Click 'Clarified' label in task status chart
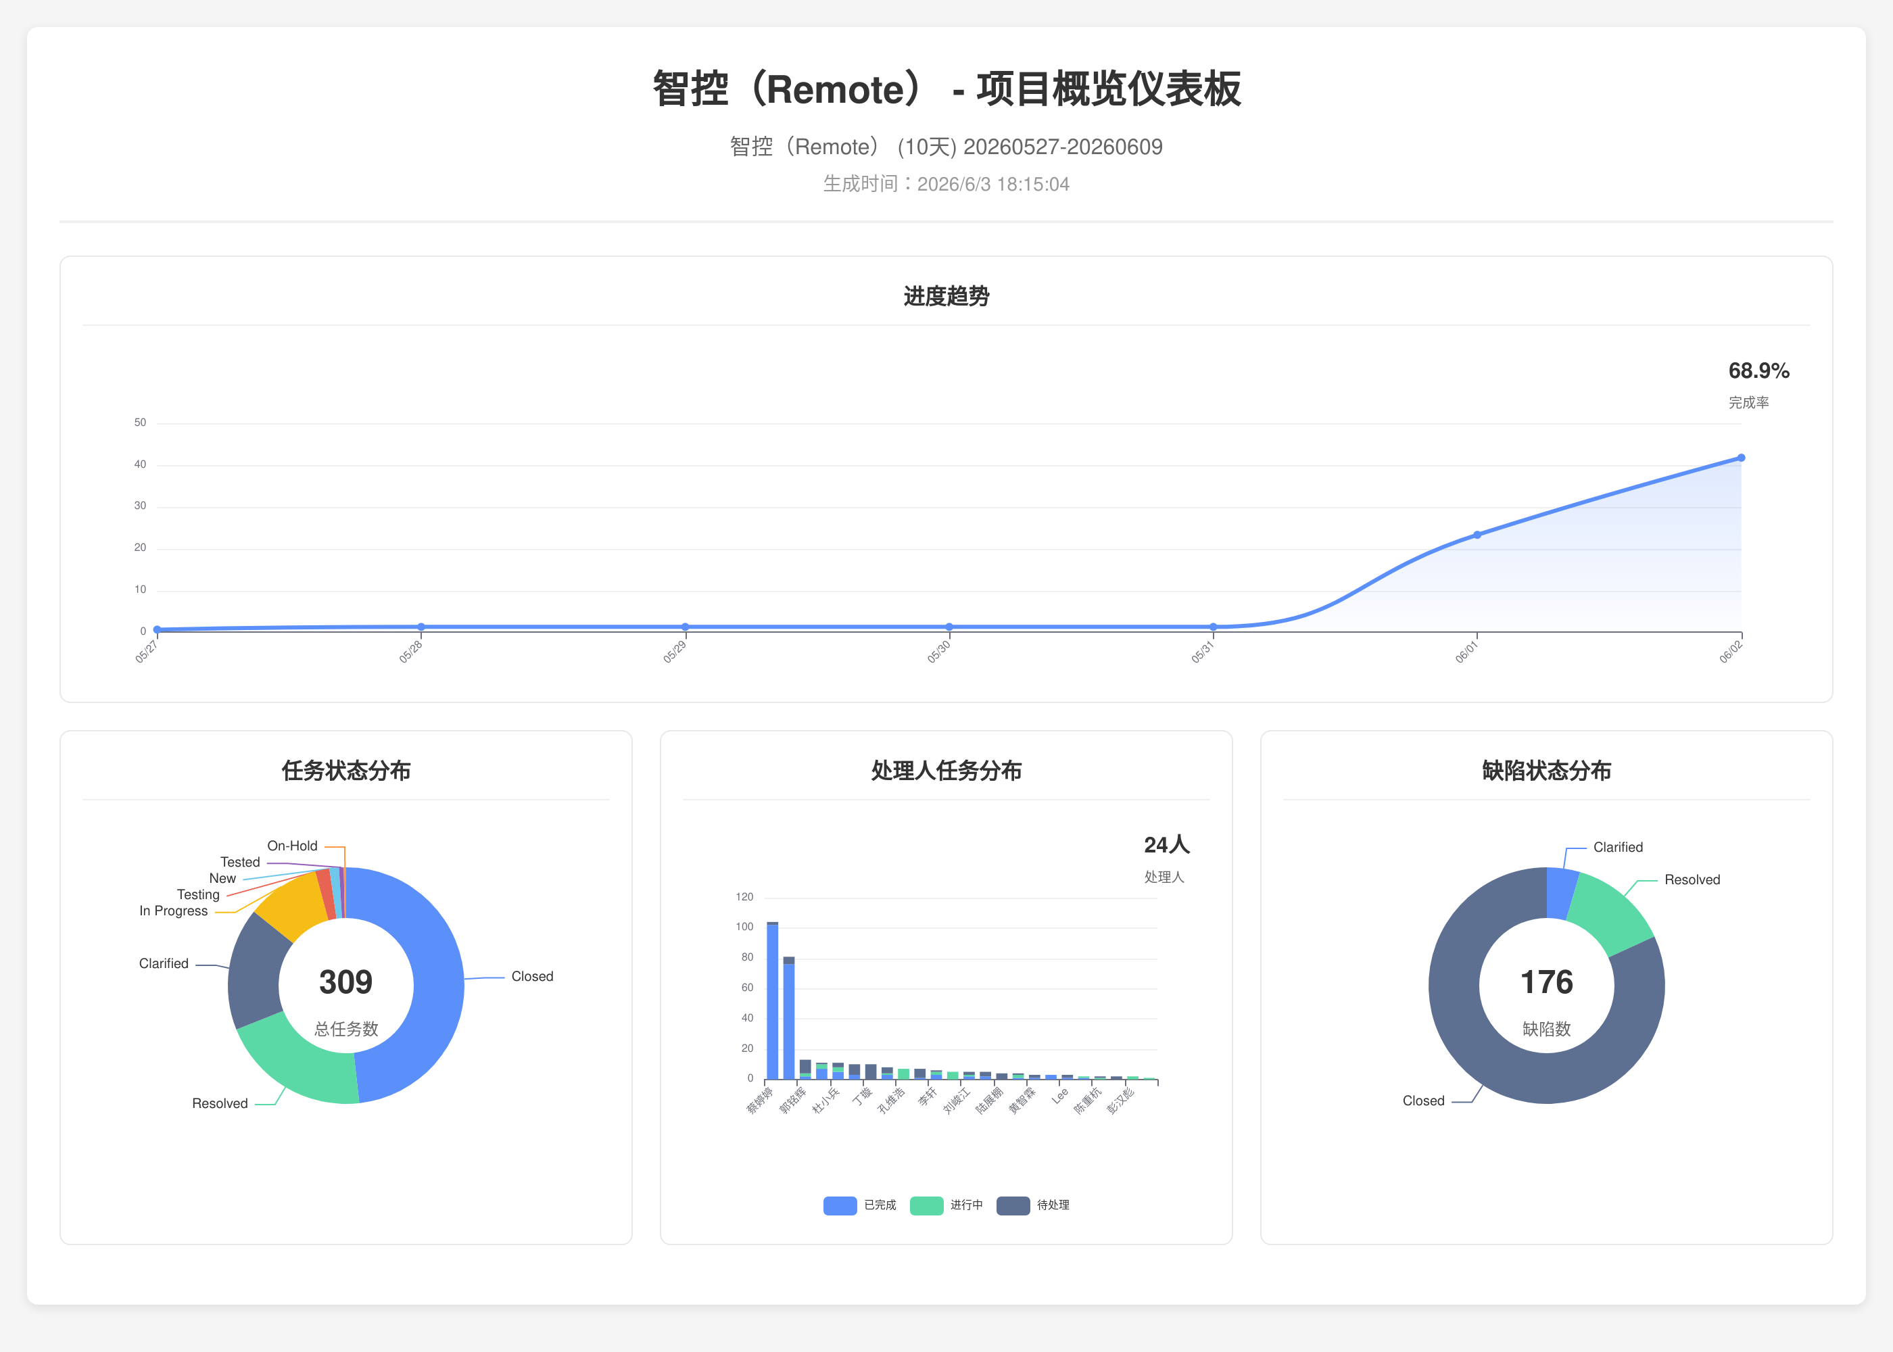 [163, 963]
